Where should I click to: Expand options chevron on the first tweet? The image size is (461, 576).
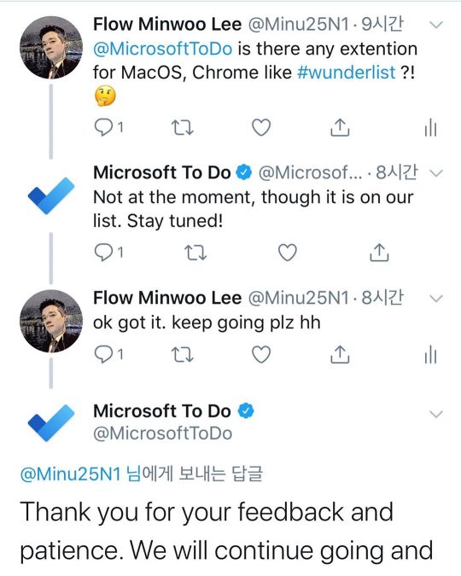pyautogui.click(x=436, y=25)
